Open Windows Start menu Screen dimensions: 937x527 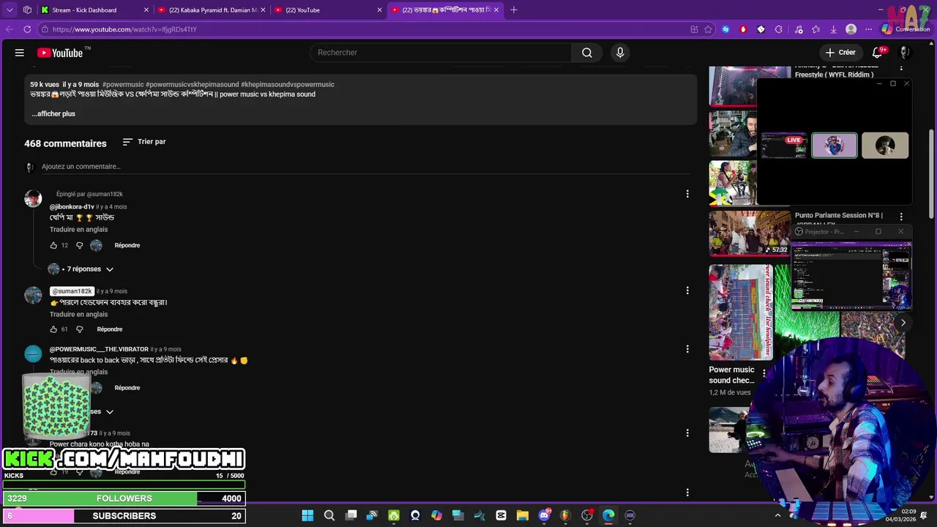pos(307,515)
